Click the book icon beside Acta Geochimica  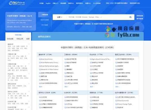pos(40,59)
